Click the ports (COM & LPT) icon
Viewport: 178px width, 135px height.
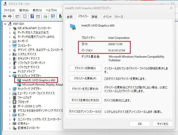tap(14, 106)
